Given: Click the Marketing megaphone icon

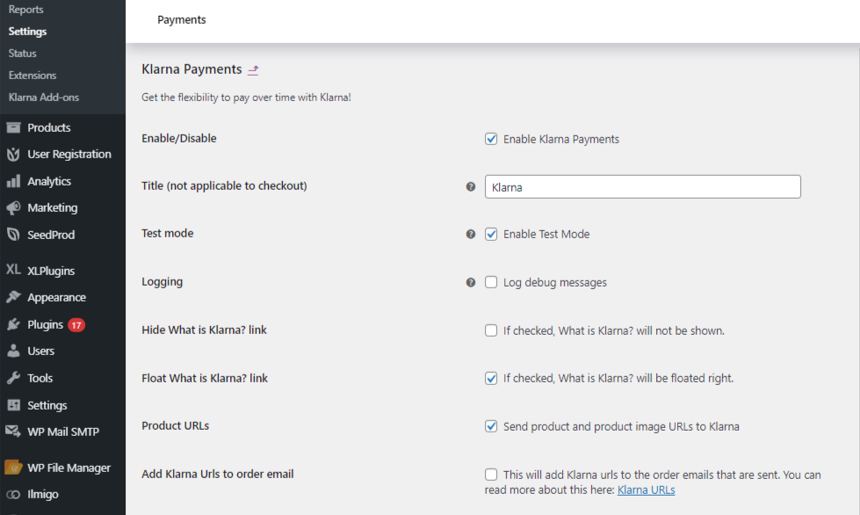Looking at the screenshot, I should click(13, 208).
